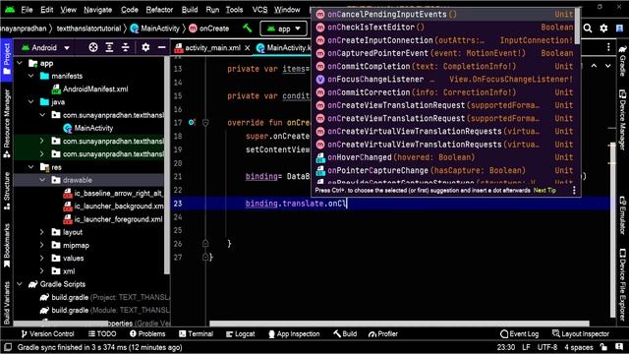Collapse the java folder
629x354 pixels.
30,102
